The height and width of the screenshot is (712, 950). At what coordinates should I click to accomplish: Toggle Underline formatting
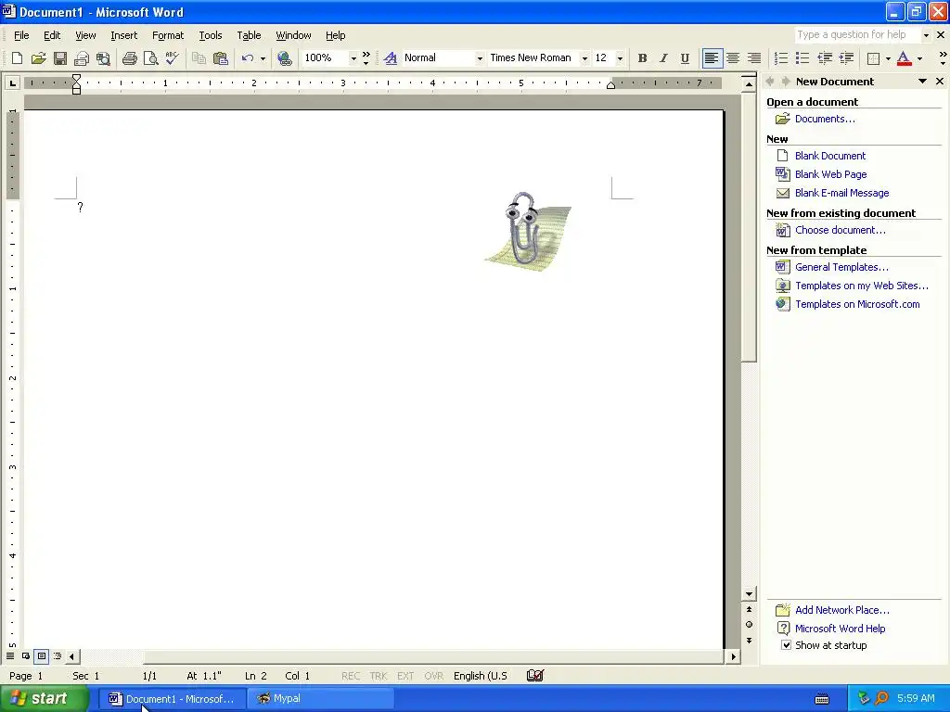click(685, 58)
